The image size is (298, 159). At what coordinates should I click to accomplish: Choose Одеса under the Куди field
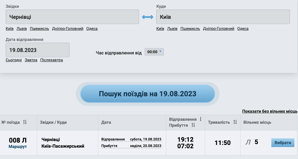(243, 29)
